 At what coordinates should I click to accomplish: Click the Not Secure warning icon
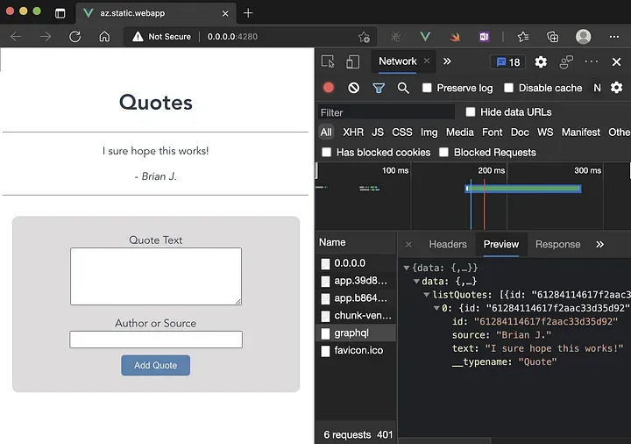[x=138, y=37]
